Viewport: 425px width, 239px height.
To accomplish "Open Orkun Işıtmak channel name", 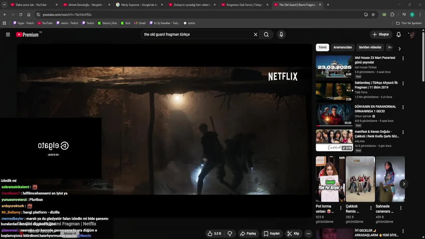I will [x=363, y=116].
